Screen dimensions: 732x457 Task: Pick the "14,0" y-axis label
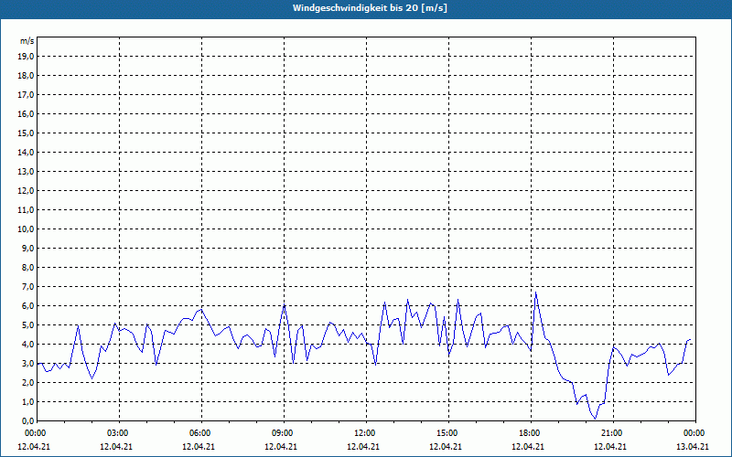(26, 152)
